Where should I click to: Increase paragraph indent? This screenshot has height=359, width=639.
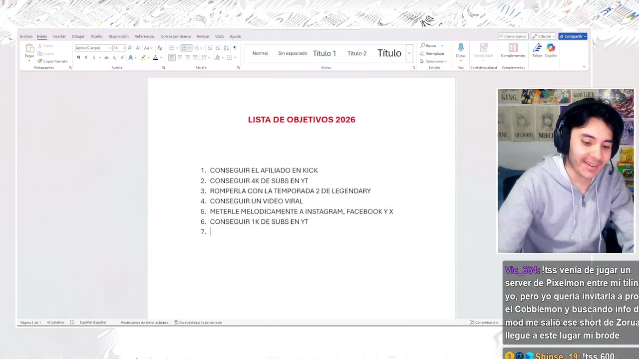[218, 48]
